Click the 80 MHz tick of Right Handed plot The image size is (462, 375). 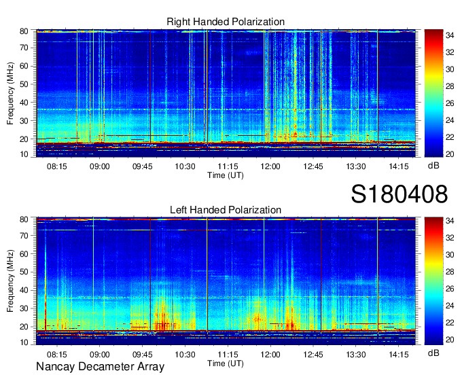(24, 31)
